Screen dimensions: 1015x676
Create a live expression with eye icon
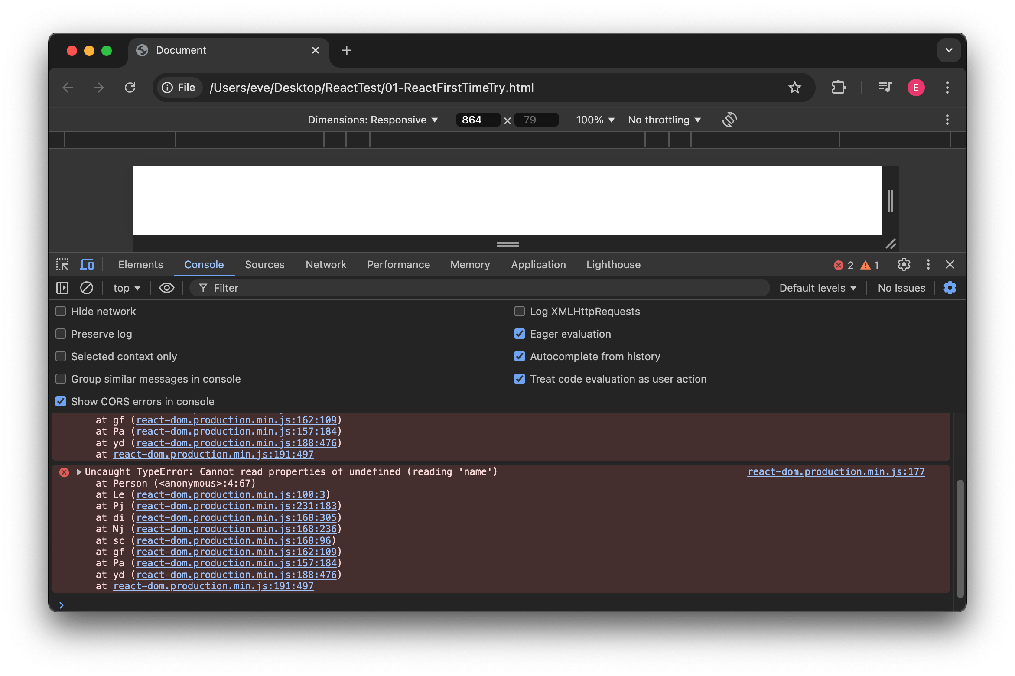166,287
